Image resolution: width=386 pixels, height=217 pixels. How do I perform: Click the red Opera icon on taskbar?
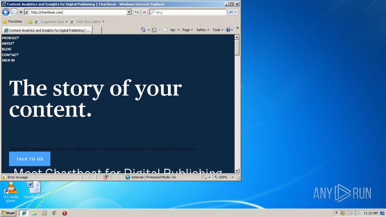click(x=65, y=213)
